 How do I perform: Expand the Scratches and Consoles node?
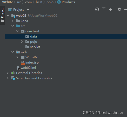[8, 78]
